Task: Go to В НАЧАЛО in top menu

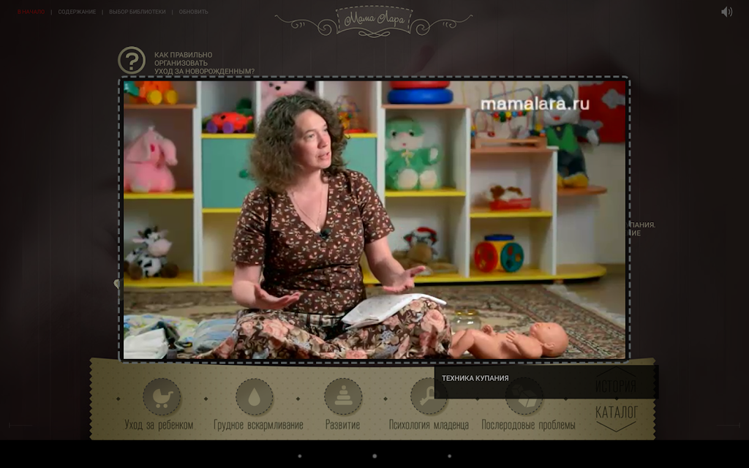Action: pos(31,12)
